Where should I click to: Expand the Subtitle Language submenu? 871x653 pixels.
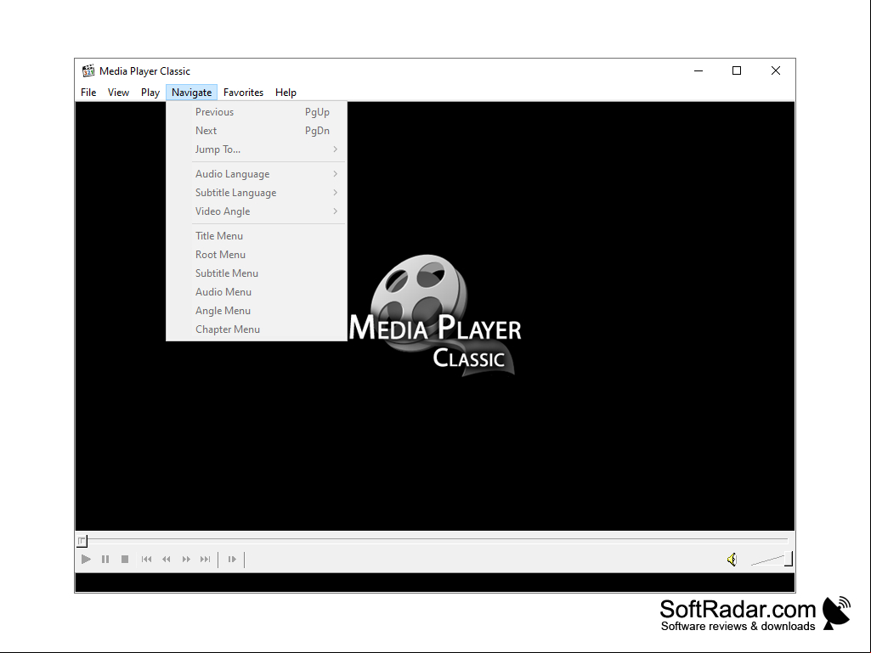[257, 193]
